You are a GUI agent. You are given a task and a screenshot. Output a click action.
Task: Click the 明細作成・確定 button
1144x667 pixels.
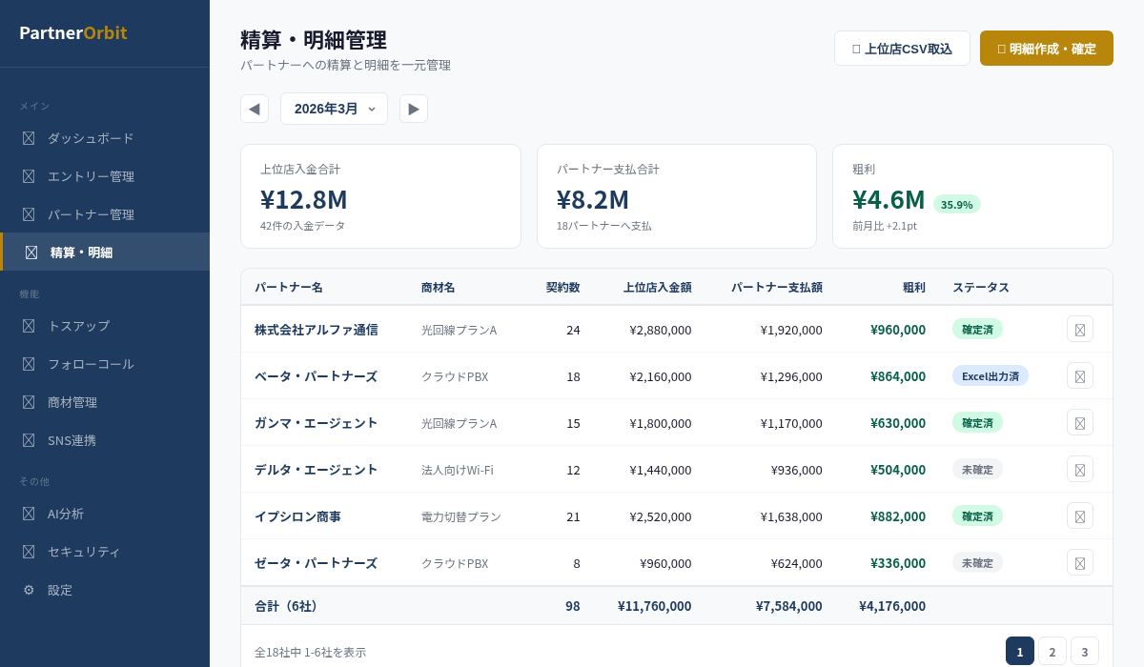click(1046, 49)
